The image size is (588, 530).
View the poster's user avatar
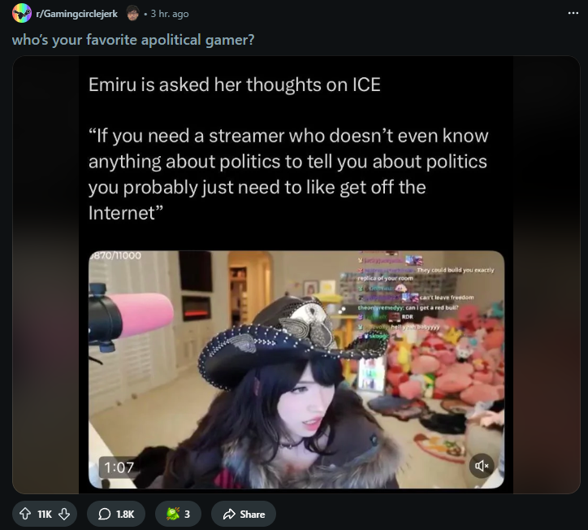[132, 14]
